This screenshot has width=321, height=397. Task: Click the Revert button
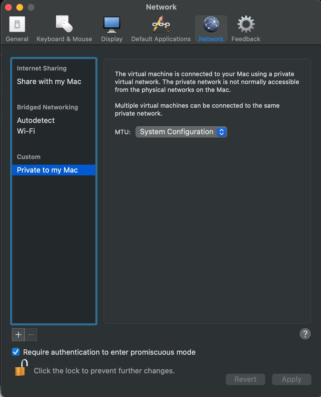(245, 379)
